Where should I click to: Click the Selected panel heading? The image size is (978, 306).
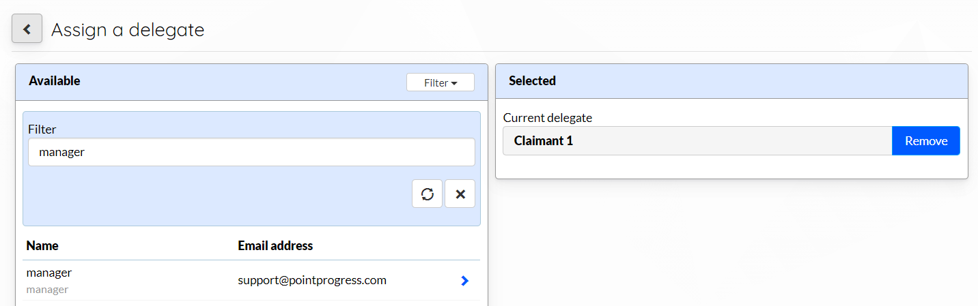533,80
